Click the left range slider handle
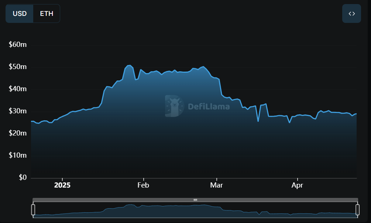 (33, 209)
